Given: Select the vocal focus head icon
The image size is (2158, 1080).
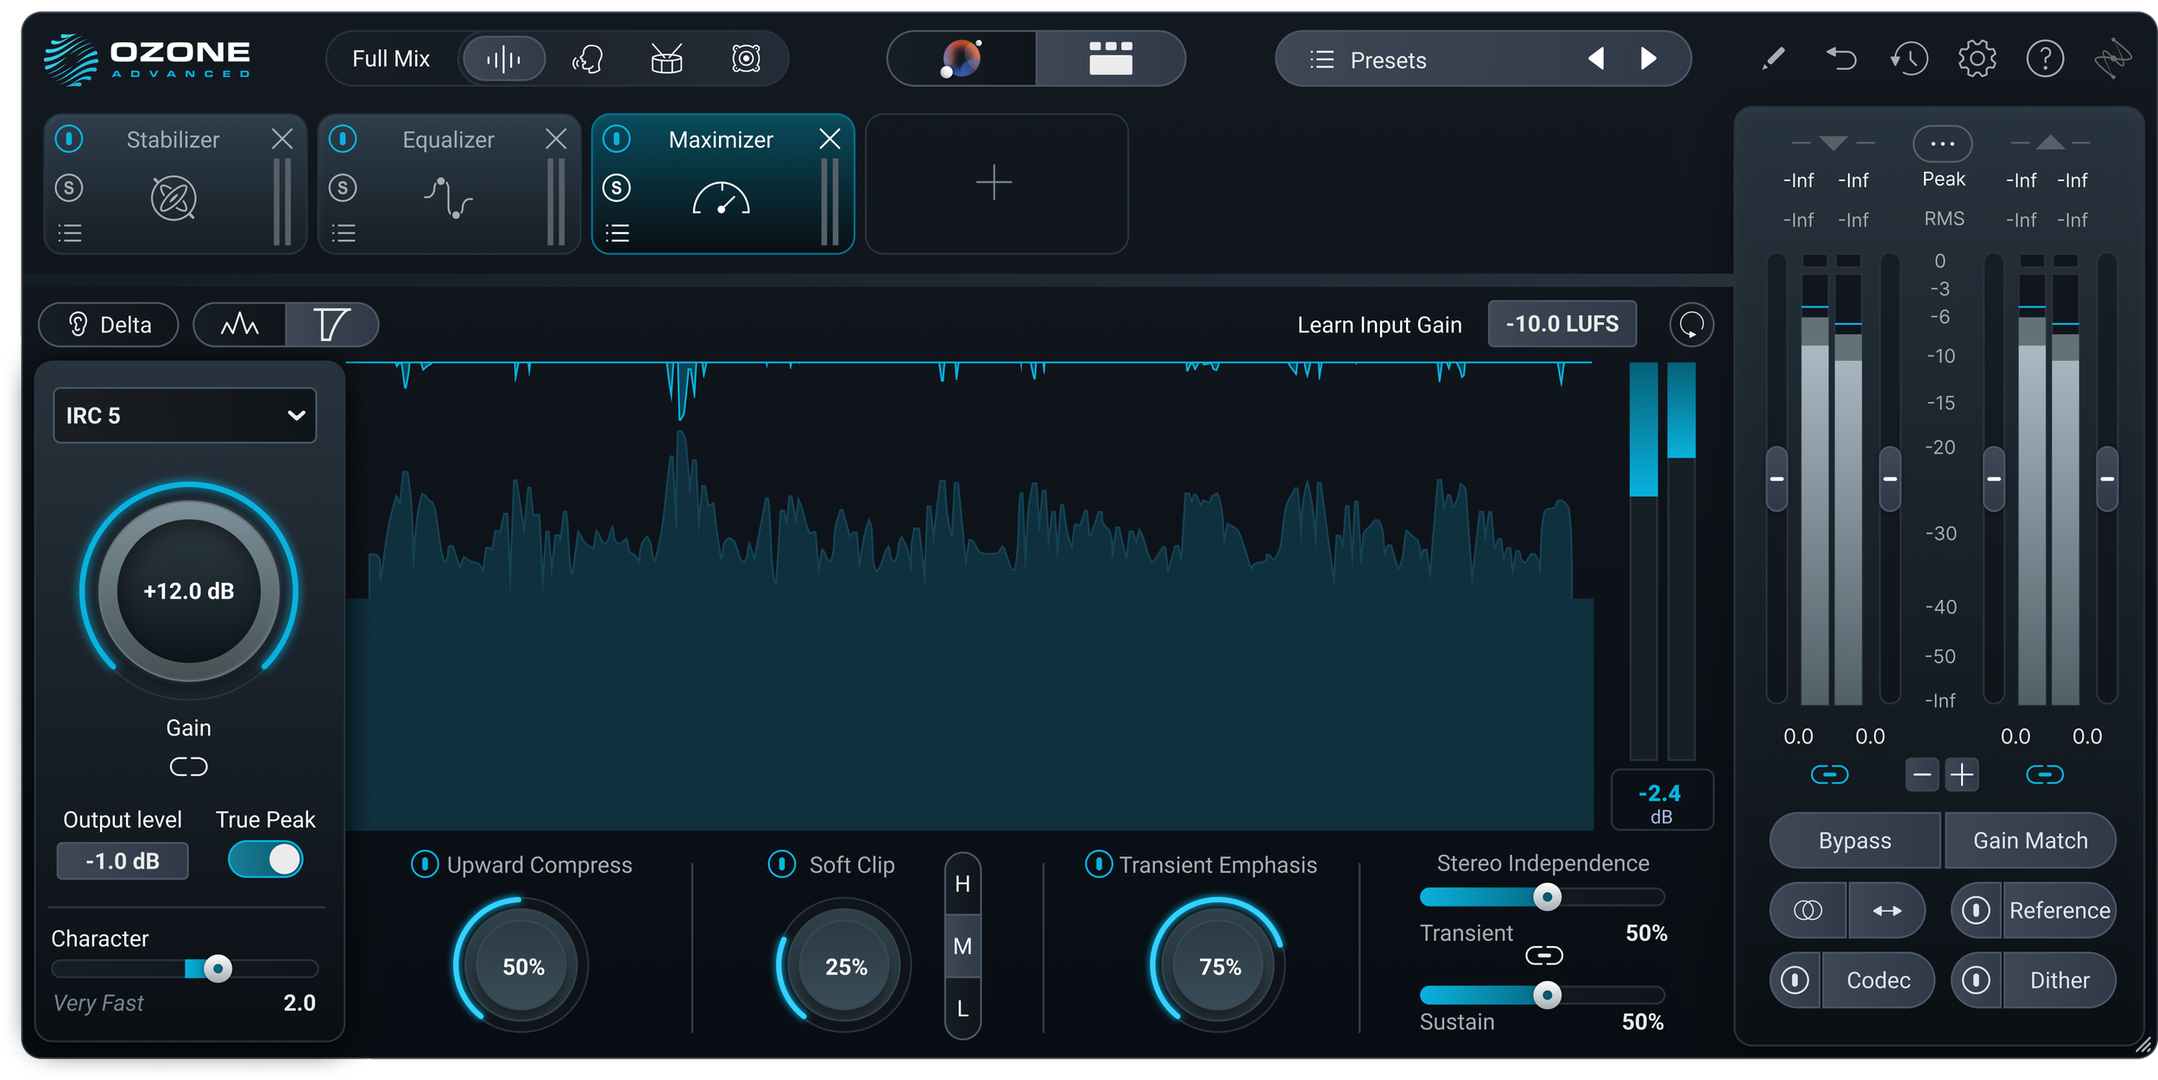Looking at the screenshot, I should 587,59.
